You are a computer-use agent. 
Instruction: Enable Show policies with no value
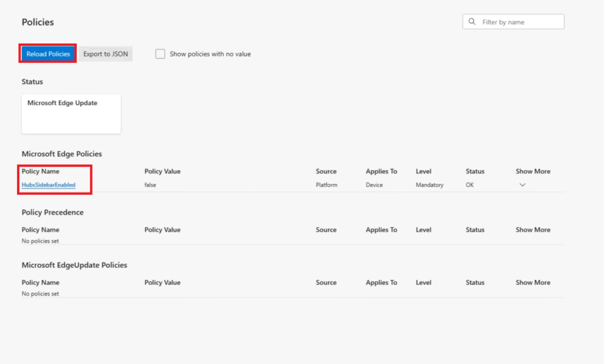pos(160,54)
